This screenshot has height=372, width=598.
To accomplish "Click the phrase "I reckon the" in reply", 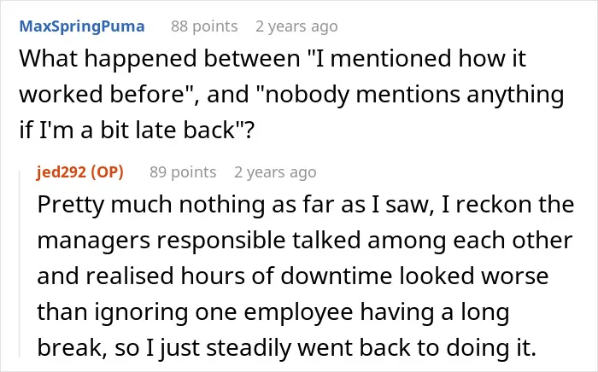I will click(507, 205).
